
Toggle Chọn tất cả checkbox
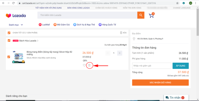[9, 33]
